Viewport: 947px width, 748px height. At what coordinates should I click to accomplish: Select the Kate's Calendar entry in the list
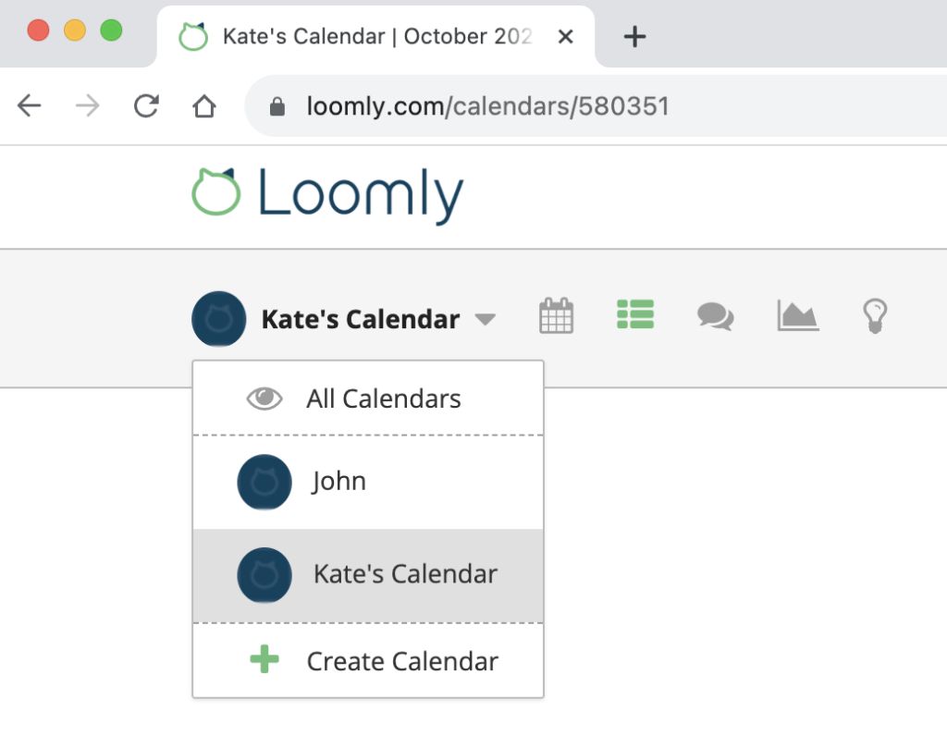point(403,573)
